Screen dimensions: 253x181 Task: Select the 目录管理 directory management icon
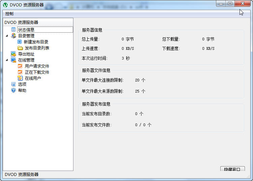13,36
